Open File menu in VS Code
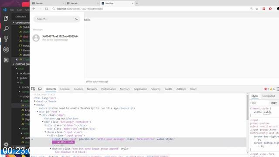Viewport: 279px width, 157px height. point(12,10)
